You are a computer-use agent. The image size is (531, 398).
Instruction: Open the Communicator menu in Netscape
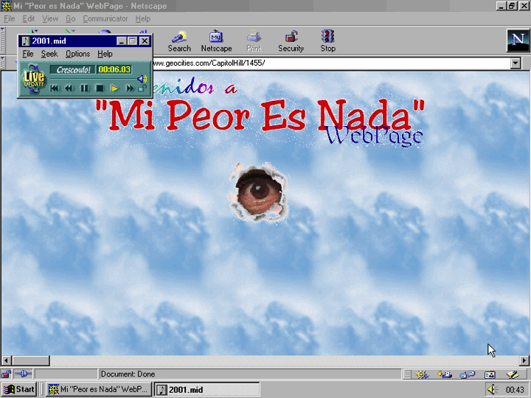coord(105,18)
